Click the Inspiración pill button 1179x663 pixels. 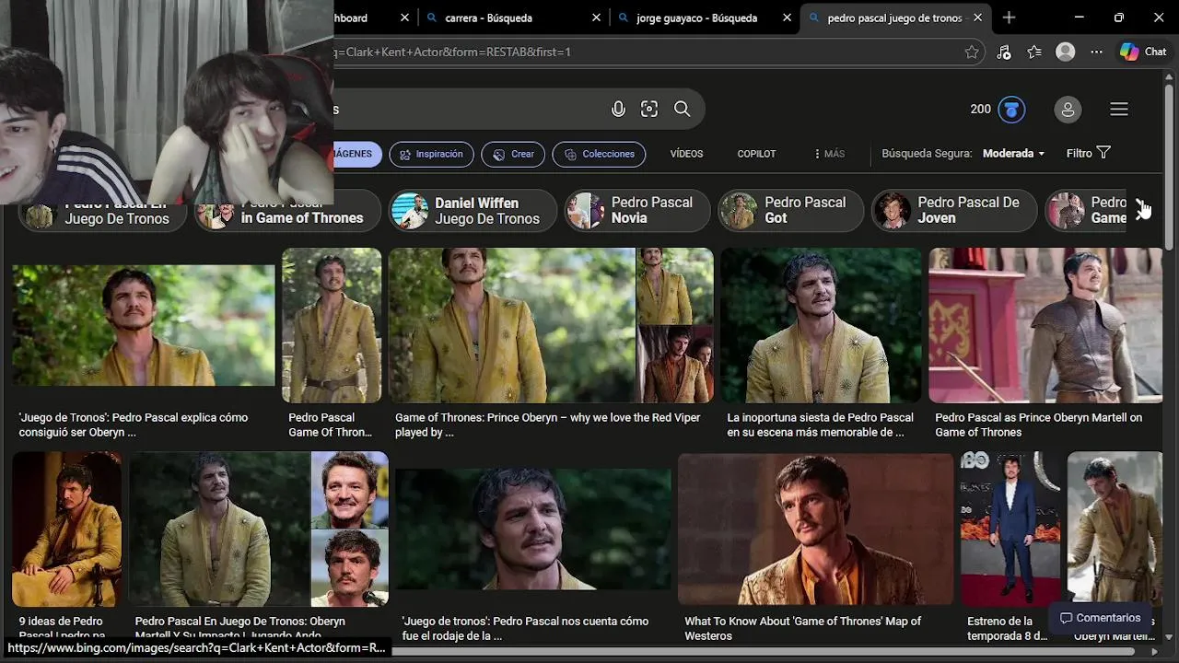(x=431, y=154)
